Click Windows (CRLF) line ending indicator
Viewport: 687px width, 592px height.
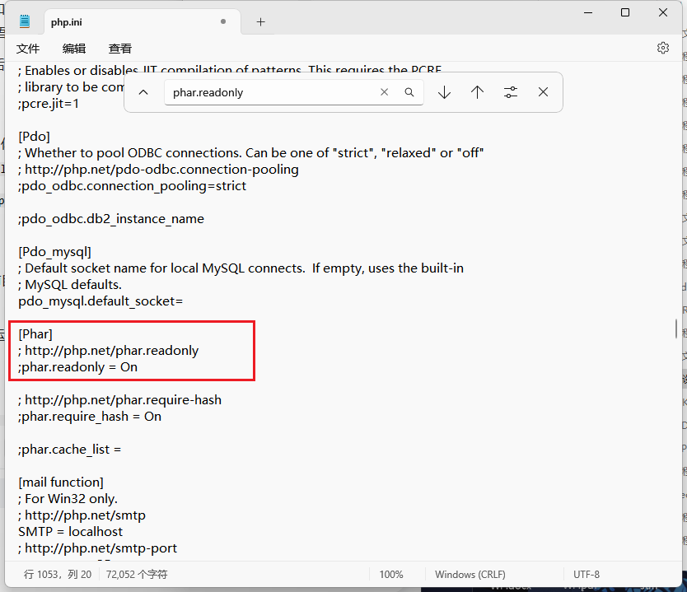pyautogui.click(x=470, y=574)
